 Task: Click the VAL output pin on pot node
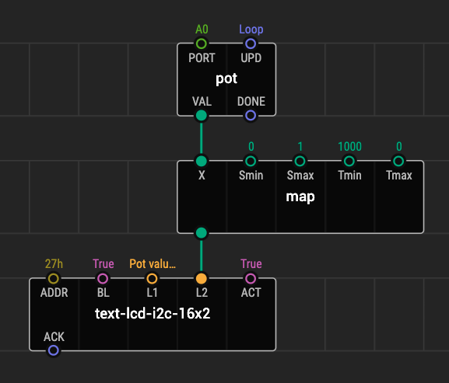[202, 116]
